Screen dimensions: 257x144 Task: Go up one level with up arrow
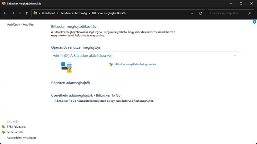tap(27, 13)
